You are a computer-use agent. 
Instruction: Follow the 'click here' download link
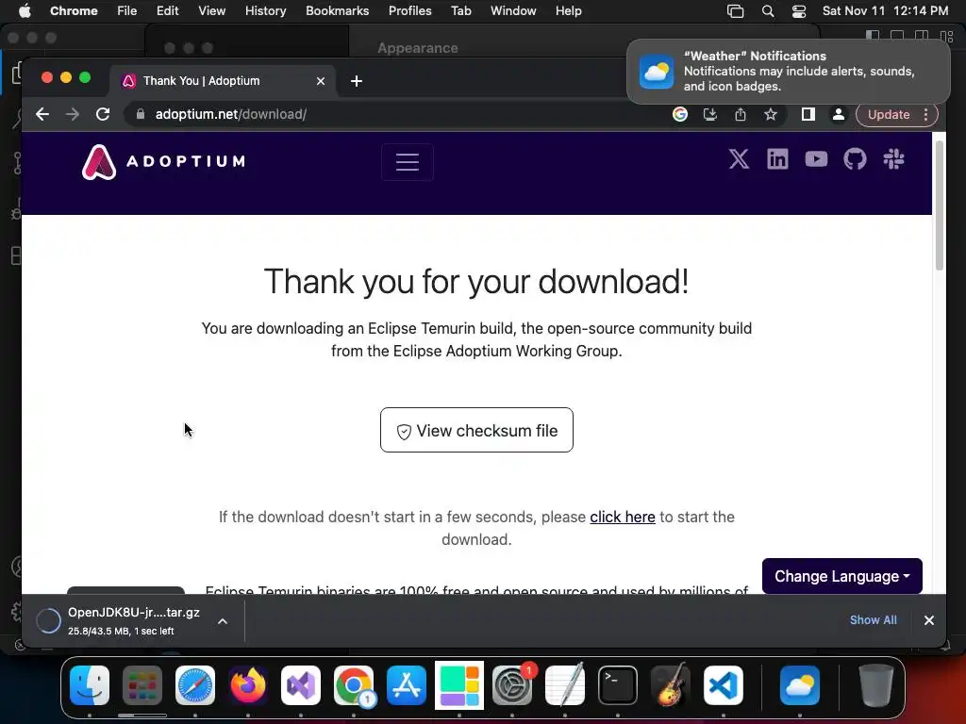(623, 517)
